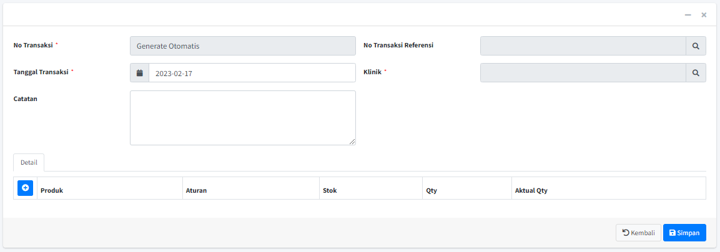Screen dimensions: 720x252
Task: Click the Qty column header
Action: tap(432, 190)
